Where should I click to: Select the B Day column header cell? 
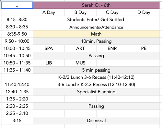pyautogui.click(x=80, y=12)
